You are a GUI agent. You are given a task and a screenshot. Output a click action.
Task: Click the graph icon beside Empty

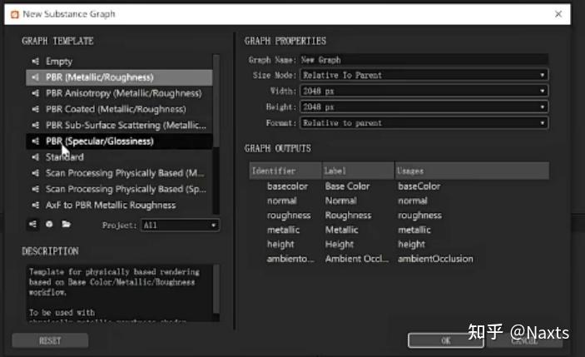click(36, 62)
